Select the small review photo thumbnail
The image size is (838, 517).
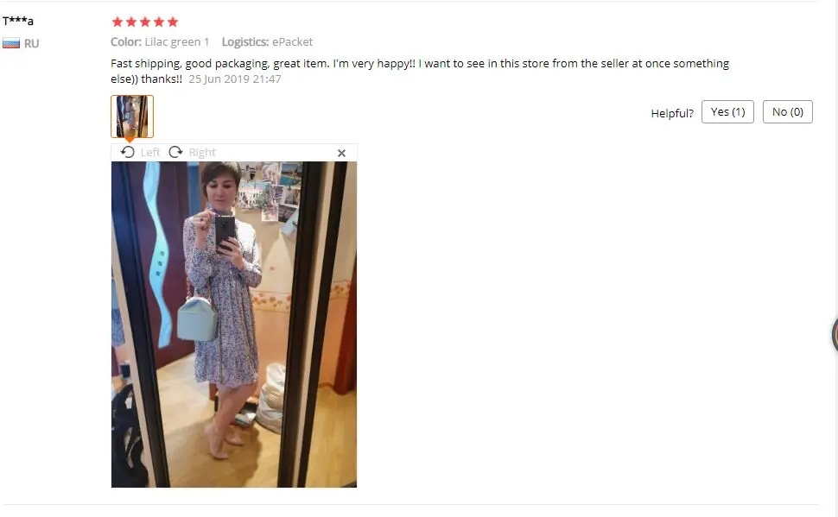[x=132, y=117]
